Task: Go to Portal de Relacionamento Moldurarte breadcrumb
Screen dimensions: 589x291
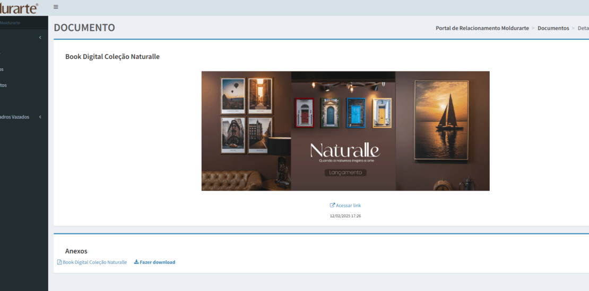Action: [x=482, y=28]
